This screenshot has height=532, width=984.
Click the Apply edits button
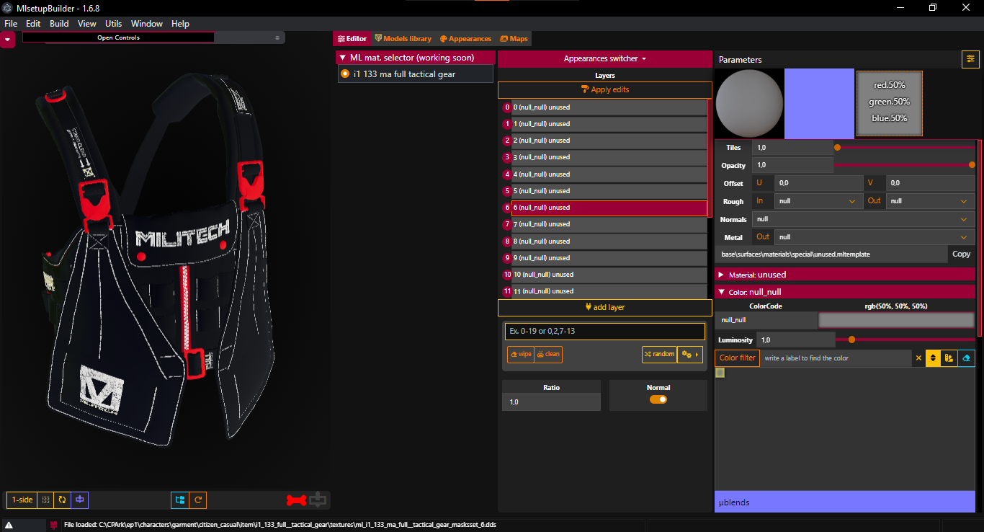605,89
